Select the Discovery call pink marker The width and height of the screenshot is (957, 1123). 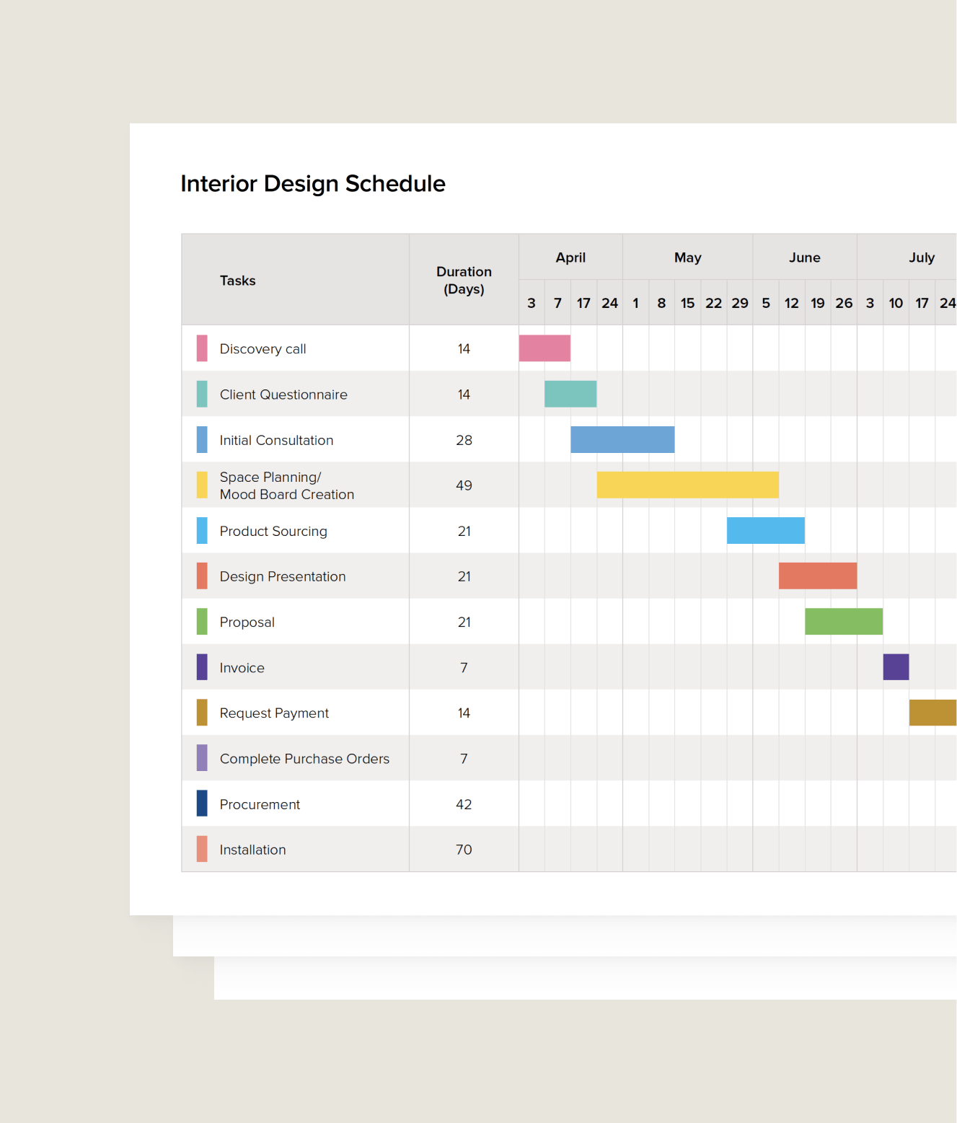tap(202, 348)
